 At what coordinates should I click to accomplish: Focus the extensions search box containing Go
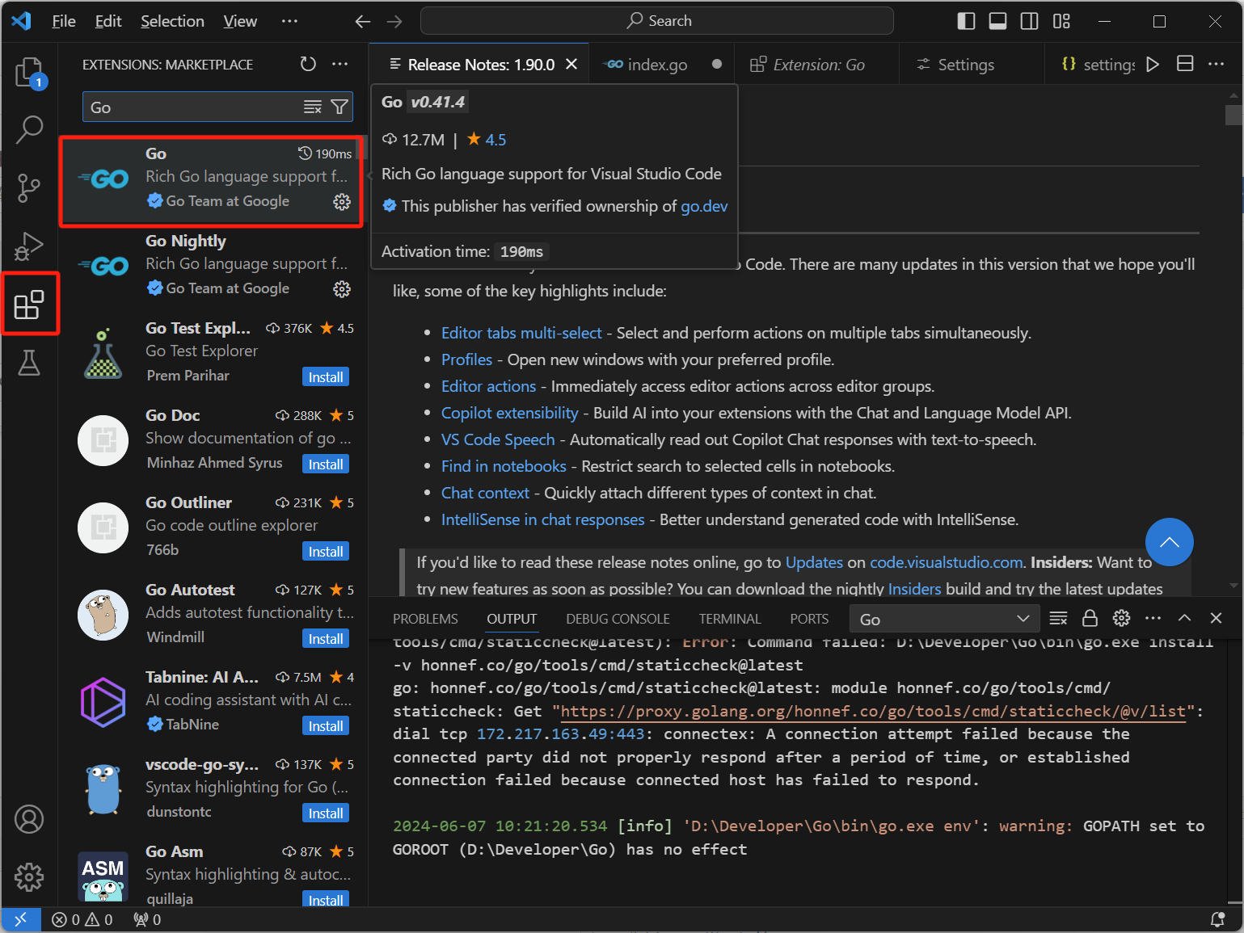194,107
